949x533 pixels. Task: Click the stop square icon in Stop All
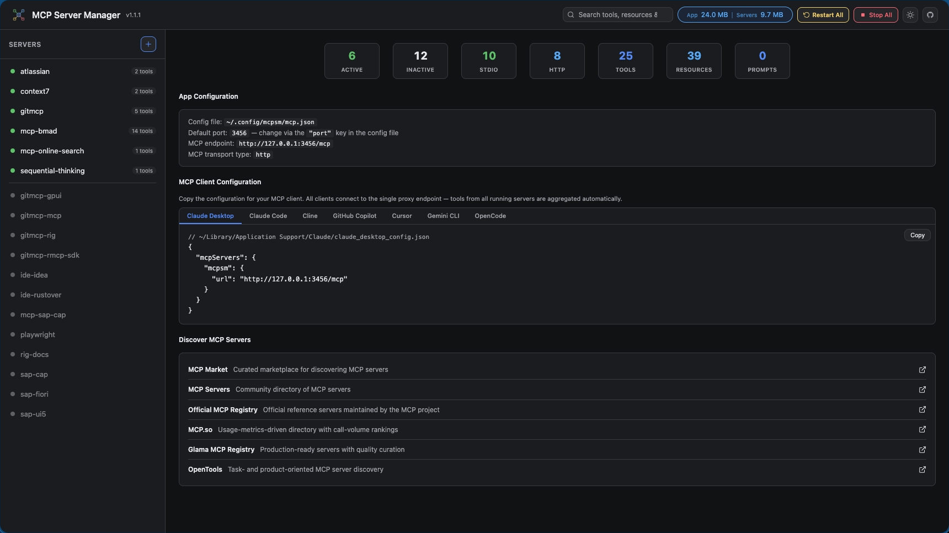[x=863, y=15]
